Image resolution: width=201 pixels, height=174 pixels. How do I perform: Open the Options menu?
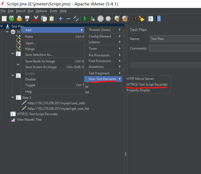41,11
